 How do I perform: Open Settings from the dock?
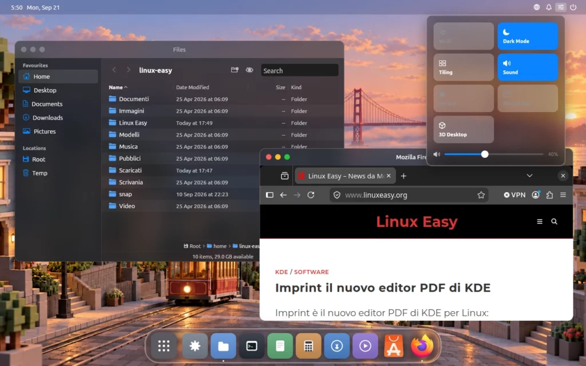(x=195, y=346)
